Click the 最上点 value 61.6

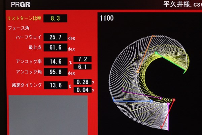(56, 47)
